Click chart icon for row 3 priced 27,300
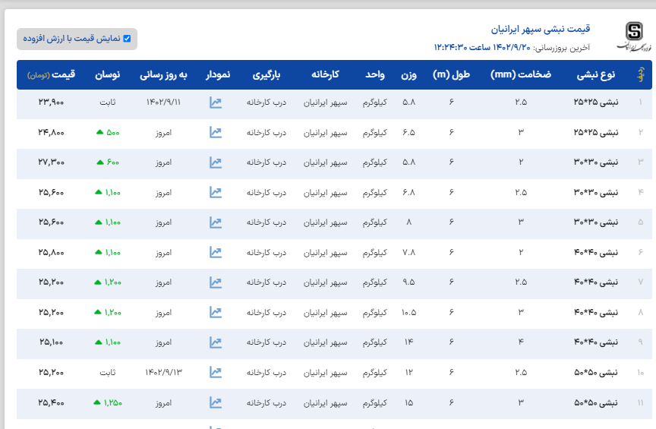Image resolution: width=656 pixels, height=429 pixels. [x=216, y=162]
